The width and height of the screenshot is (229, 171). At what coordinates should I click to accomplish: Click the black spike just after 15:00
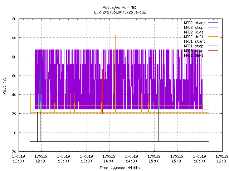[x=159, y=112]
